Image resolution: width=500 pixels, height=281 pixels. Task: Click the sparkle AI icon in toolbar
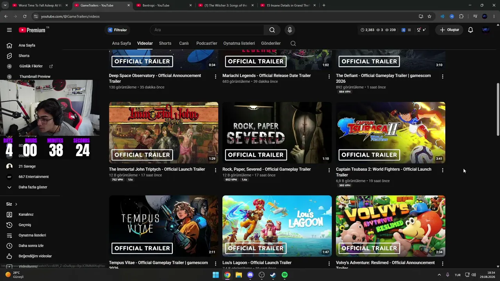pyautogui.click(x=424, y=30)
